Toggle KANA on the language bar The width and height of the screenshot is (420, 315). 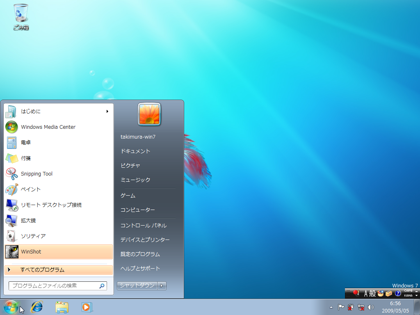coord(408,295)
